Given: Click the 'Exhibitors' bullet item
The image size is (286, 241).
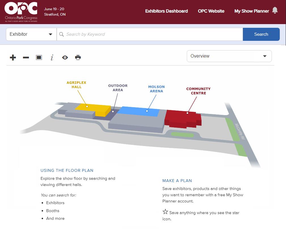Looking at the screenshot, I should tap(55, 203).
